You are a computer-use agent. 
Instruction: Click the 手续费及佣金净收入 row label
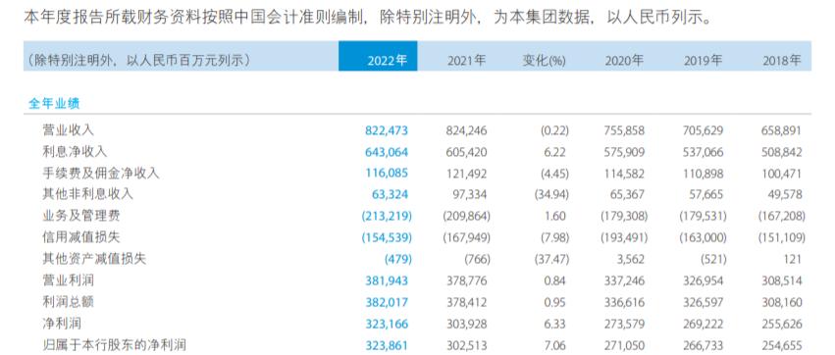(101, 173)
